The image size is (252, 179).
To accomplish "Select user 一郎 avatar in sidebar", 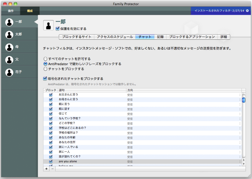I will (x=9, y=22).
